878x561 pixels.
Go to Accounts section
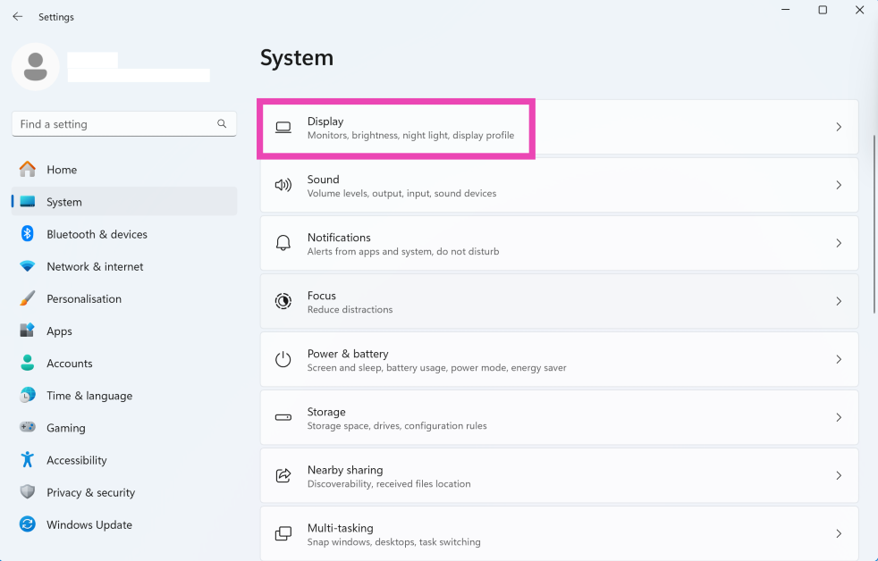69,364
